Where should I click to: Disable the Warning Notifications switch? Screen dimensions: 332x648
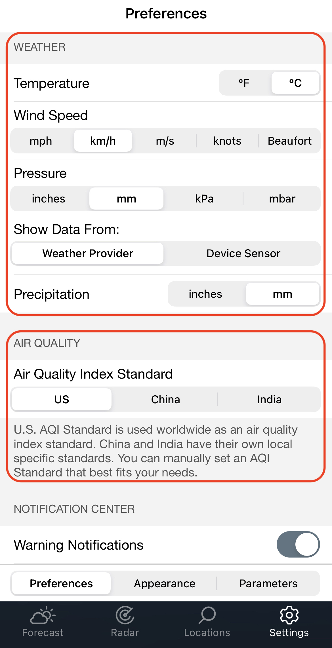298,544
